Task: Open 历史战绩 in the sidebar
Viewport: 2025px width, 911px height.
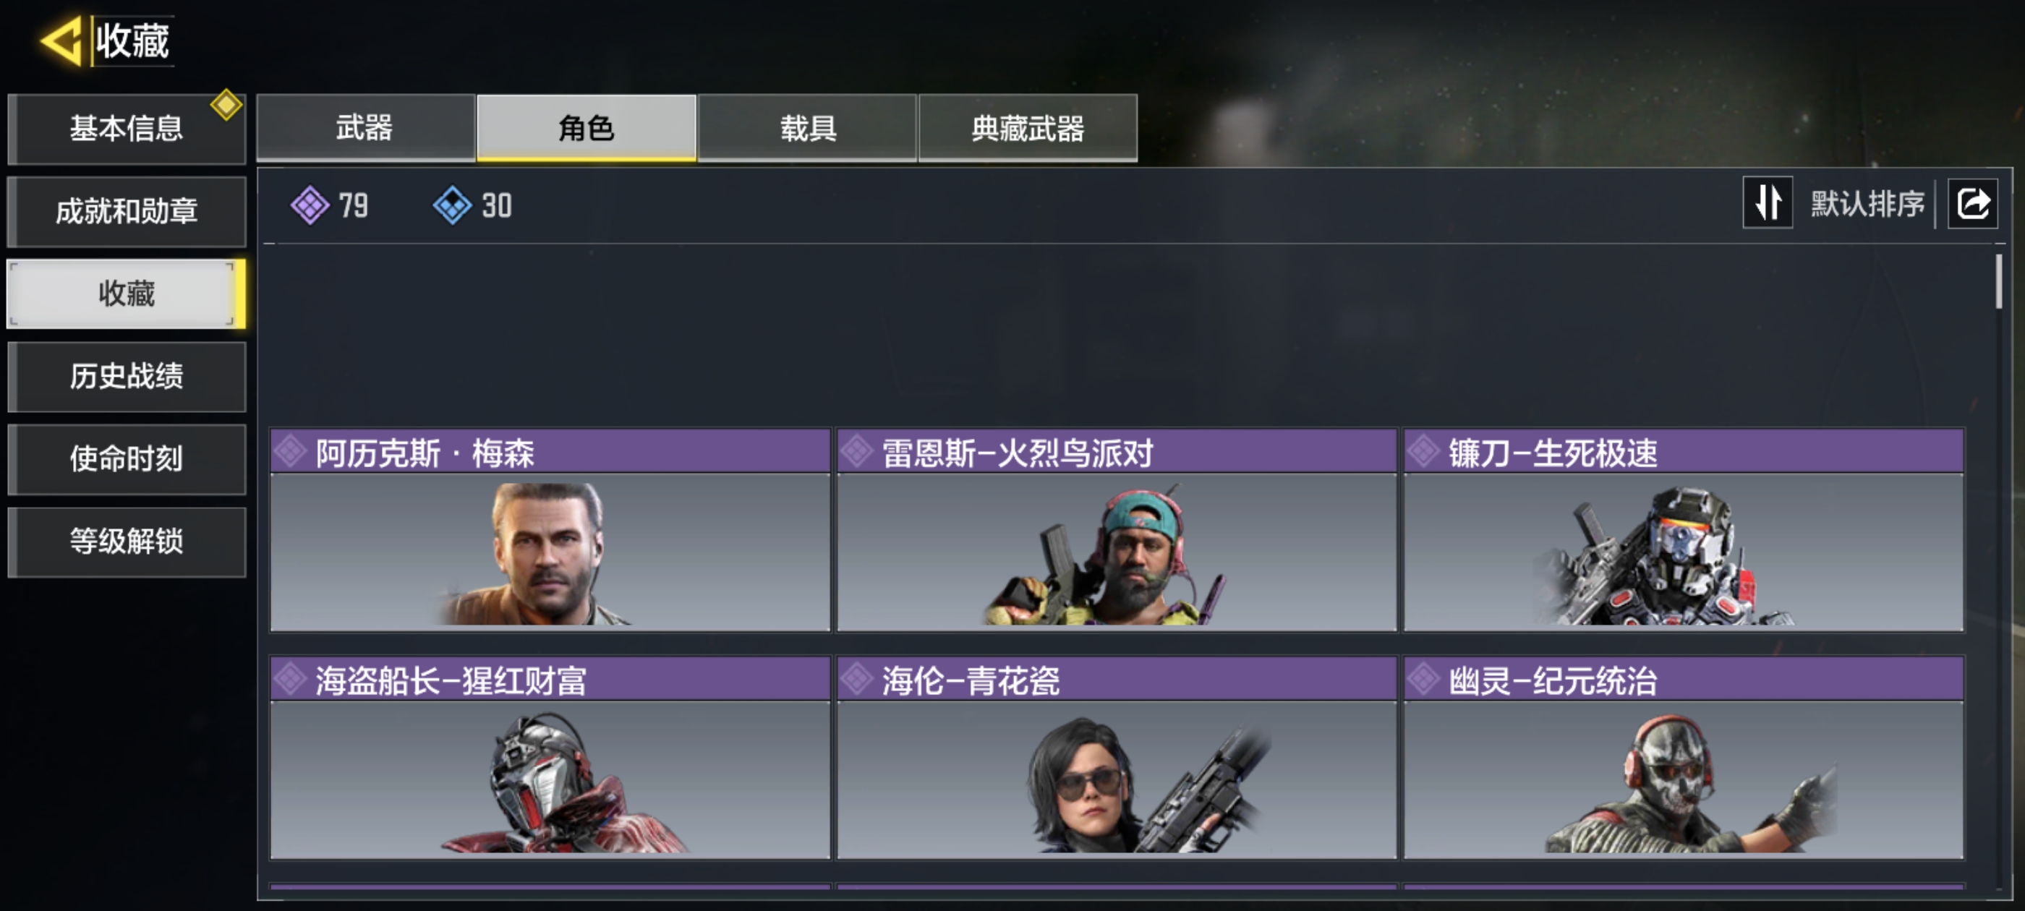Action: click(127, 377)
